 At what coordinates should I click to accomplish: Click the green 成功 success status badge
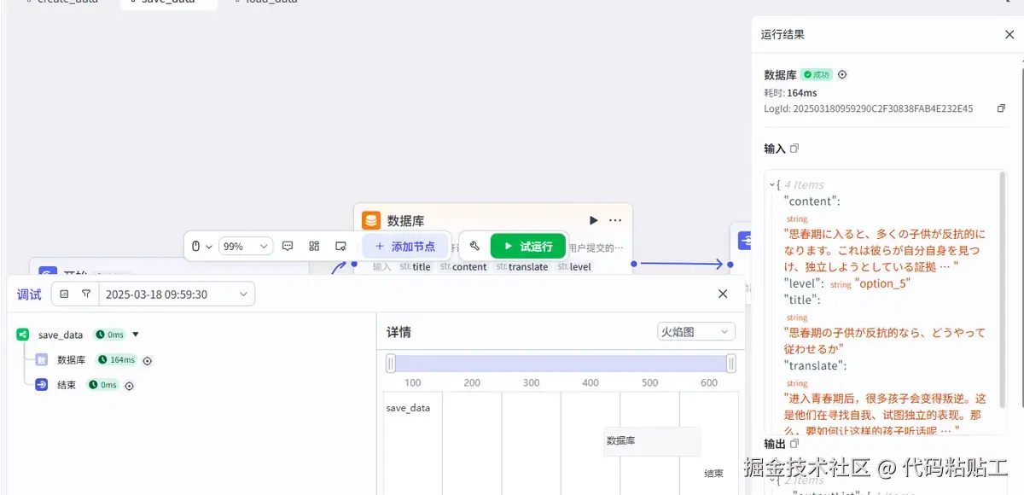(815, 75)
